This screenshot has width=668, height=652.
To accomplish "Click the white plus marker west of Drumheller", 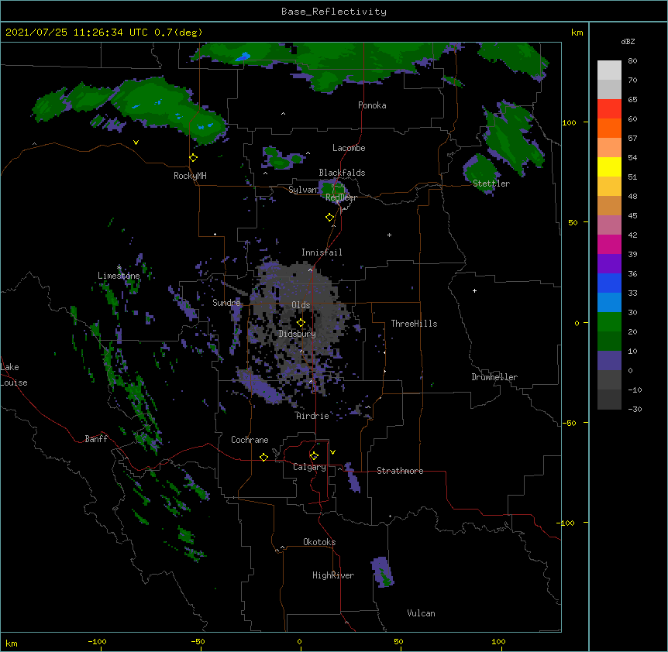I will (474, 290).
